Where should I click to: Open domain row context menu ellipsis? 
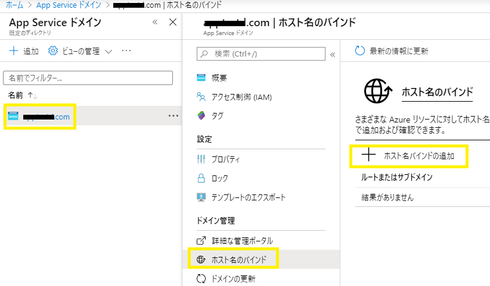[x=173, y=116]
